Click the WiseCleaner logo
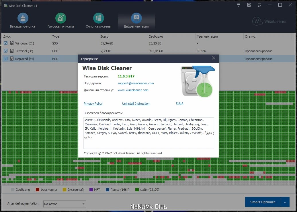The height and width of the screenshot is (212, 297). click(269, 21)
